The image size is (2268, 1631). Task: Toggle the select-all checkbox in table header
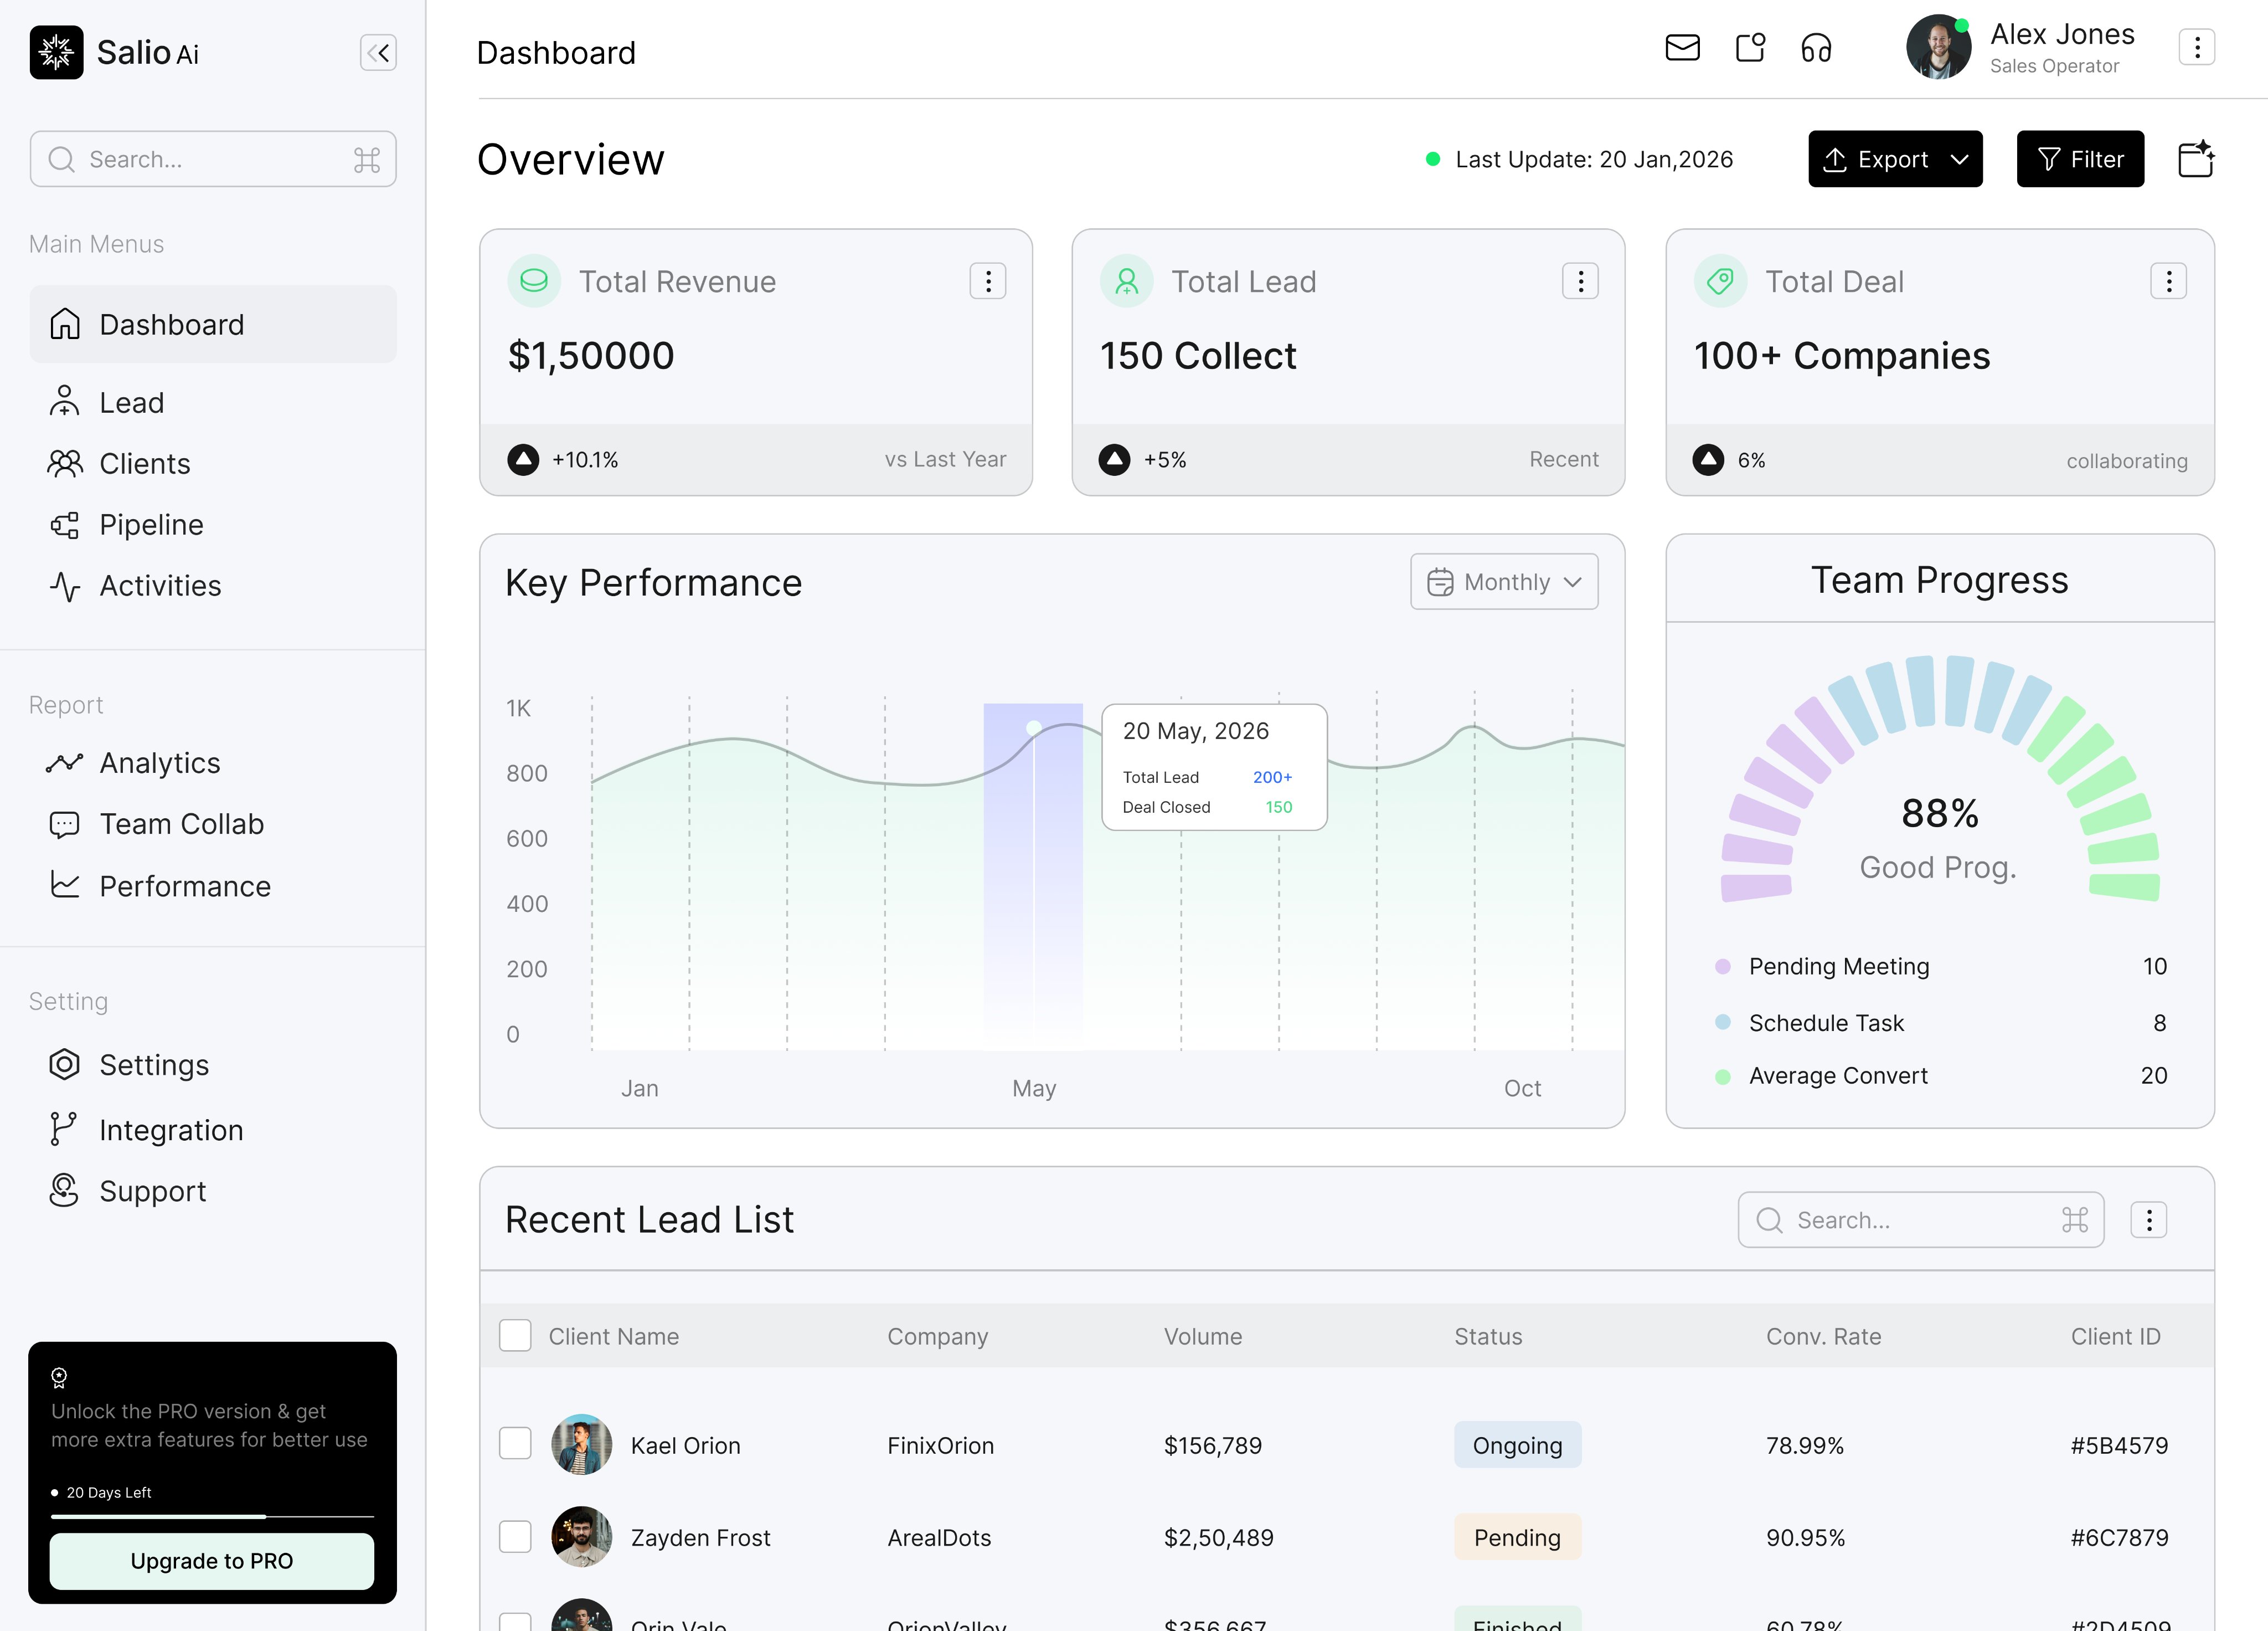(515, 1336)
